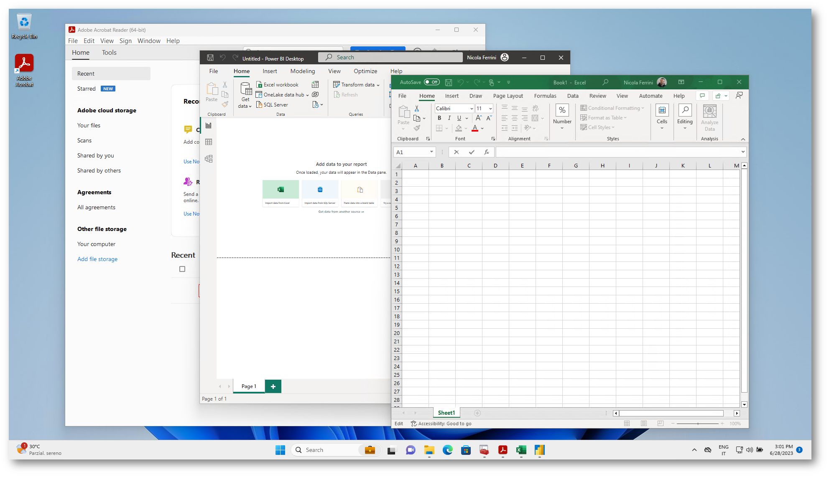Image resolution: width=829 pixels, height=477 pixels.
Task: Open Model view in Power BI sidebar
Action: point(209,159)
